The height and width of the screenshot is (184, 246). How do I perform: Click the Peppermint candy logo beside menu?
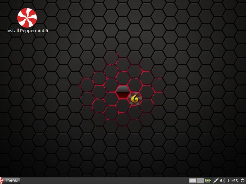click(2, 180)
